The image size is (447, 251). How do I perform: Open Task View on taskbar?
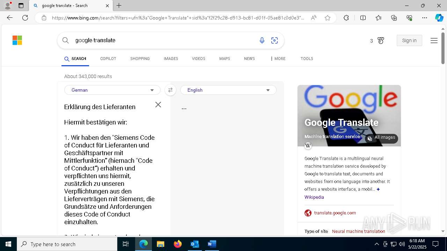(x=126, y=244)
